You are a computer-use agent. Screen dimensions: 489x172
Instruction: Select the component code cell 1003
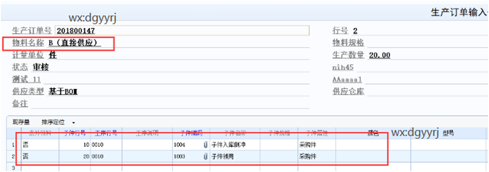pyautogui.click(x=191, y=157)
